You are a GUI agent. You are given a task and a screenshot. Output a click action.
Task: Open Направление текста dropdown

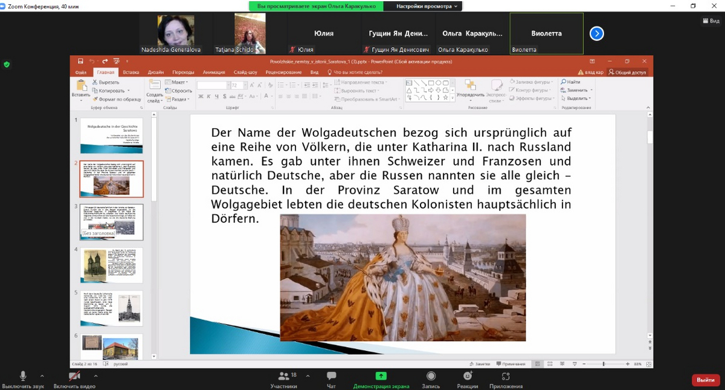pos(360,82)
